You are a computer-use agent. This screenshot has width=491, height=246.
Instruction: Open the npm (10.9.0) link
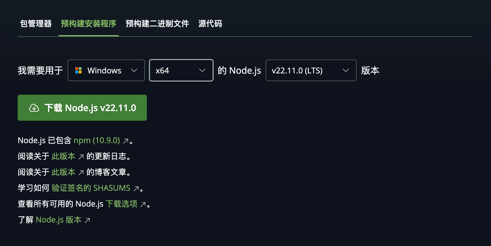pyautogui.click(x=97, y=140)
